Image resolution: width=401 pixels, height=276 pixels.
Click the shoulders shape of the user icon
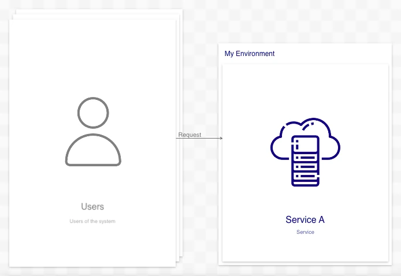93,151
